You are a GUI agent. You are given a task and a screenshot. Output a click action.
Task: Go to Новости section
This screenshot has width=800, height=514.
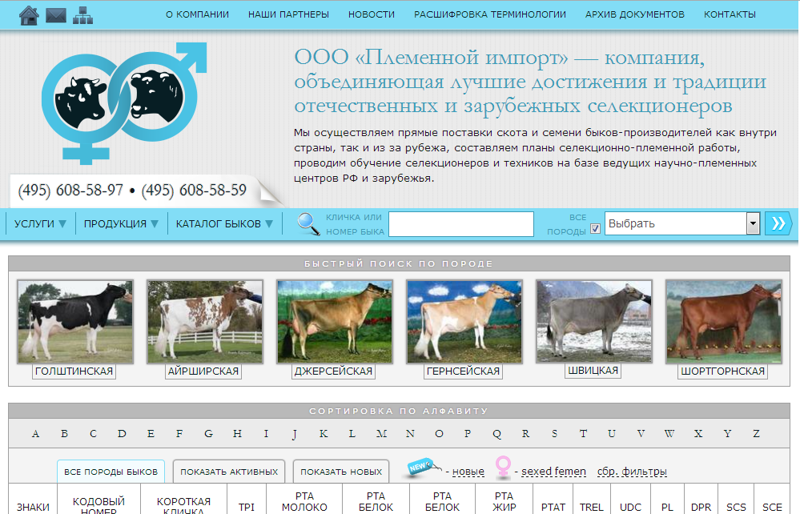tap(372, 14)
